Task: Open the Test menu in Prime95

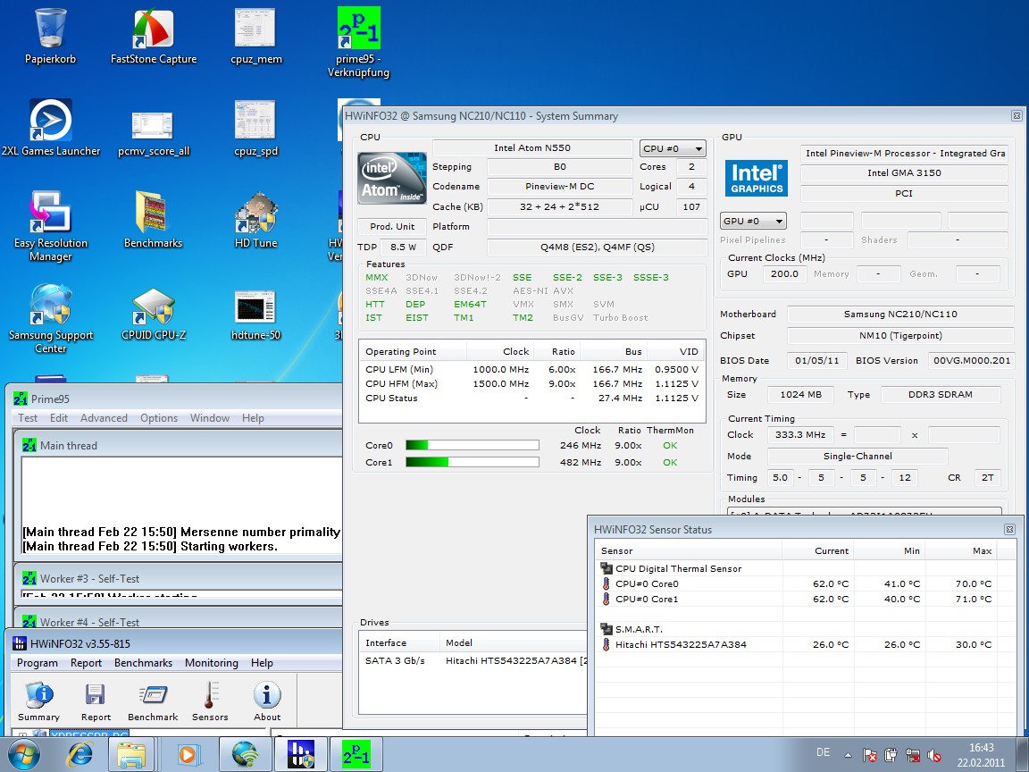Action: click(x=28, y=417)
